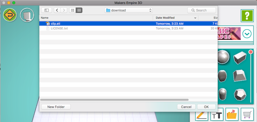Viewport: 257px width, 122px height.
Task: Switch to list view in file dialog
Action: [x=79, y=10]
